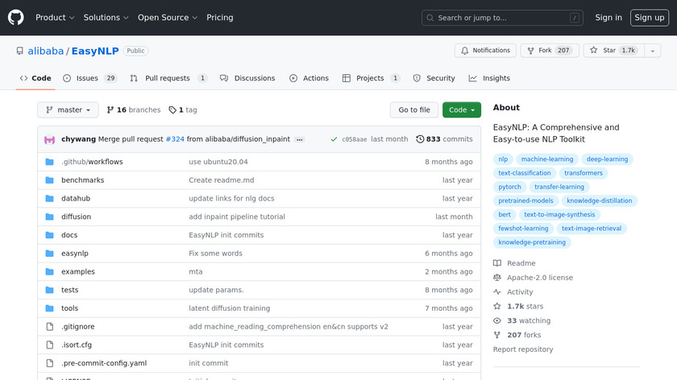The height and width of the screenshot is (380, 677).
Task: Switch to the Pull requests tab
Action: [x=168, y=78]
